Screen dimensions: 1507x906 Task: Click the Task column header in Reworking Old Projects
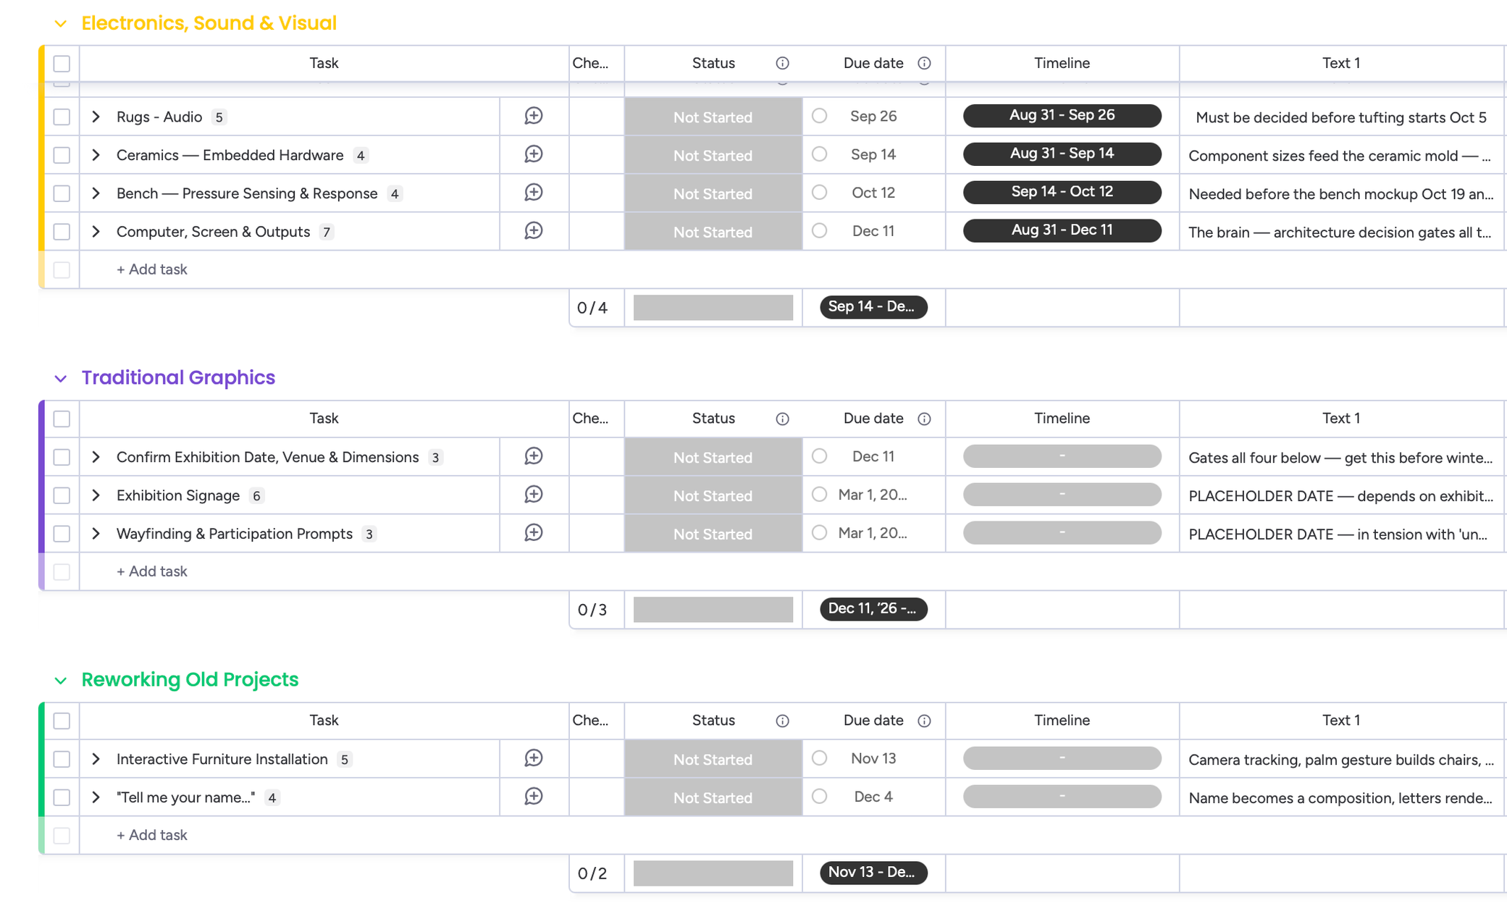click(x=324, y=721)
